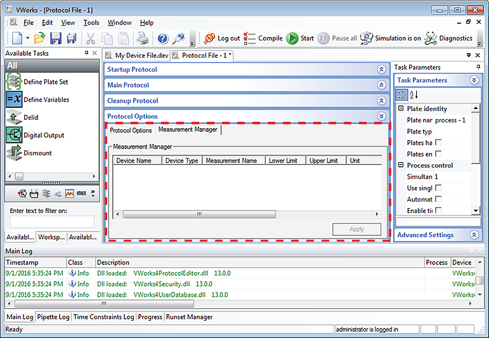489x338 pixels.
Task: Click the Save disk icon in toolbar
Action: pyautogui.click(x=56, y=39)
